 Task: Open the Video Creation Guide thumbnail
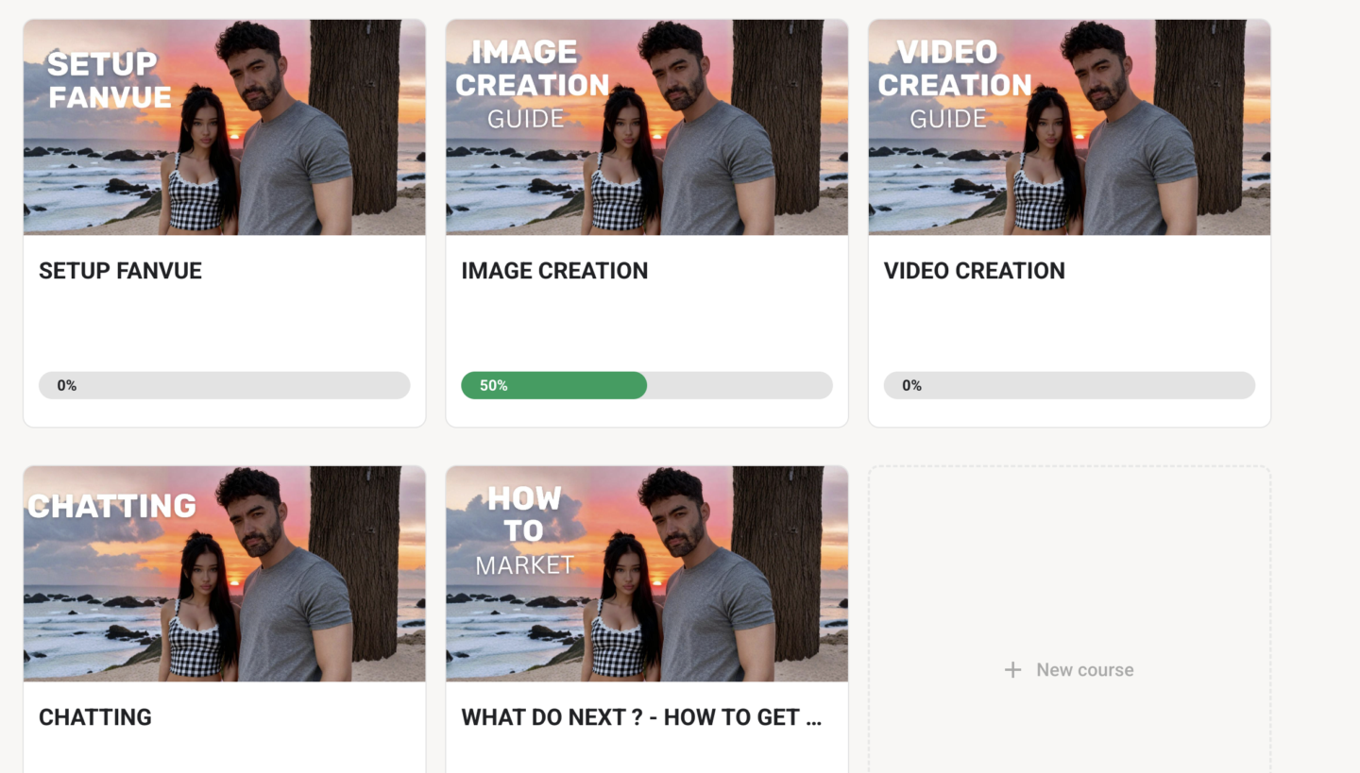click(x=1069, y=127)
